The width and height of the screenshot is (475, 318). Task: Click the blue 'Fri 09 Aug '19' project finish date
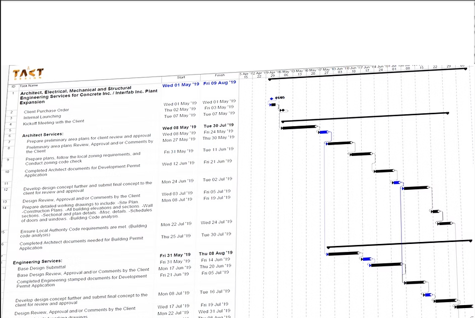(x=220, y=82)
